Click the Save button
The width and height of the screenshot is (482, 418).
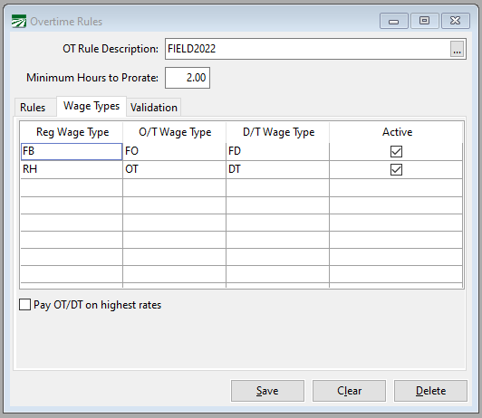[267, 391]
